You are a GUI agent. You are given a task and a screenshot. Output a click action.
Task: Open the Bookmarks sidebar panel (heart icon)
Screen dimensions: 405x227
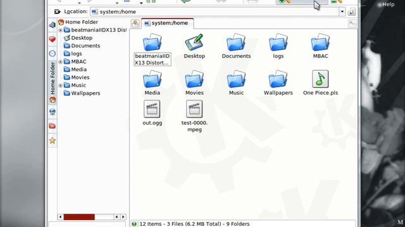tap(53, 39)
